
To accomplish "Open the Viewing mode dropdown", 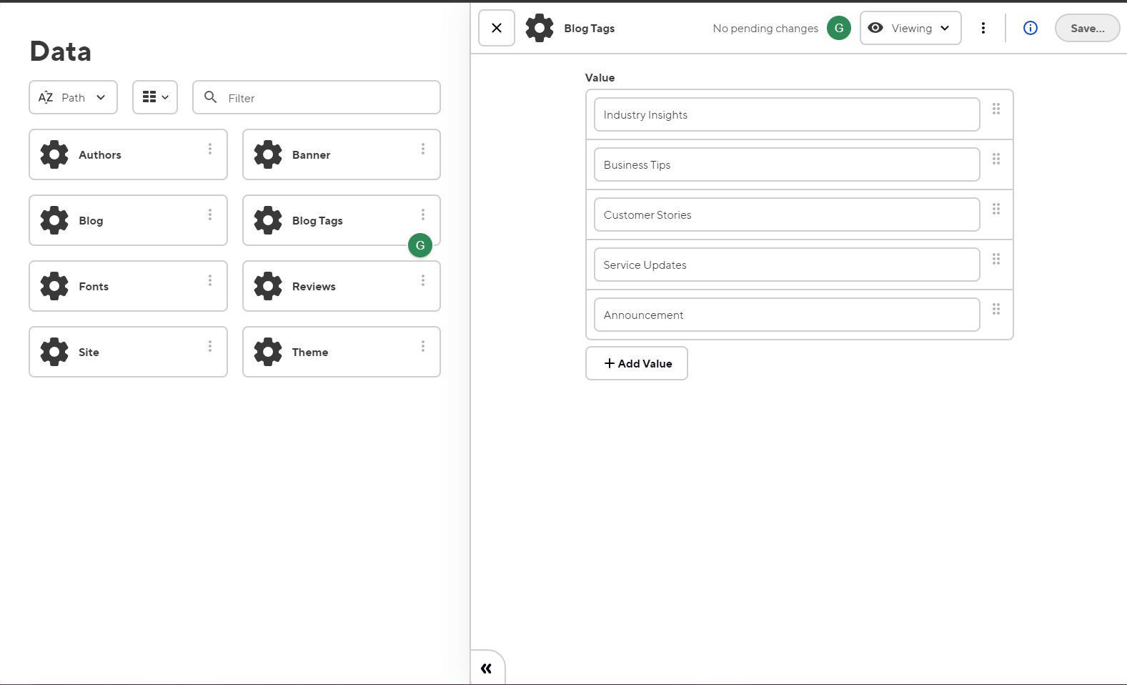I will (x=910, y=29).
